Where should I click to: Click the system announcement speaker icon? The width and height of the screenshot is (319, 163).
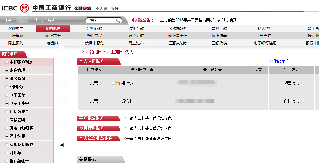click(x=133, y=20)
